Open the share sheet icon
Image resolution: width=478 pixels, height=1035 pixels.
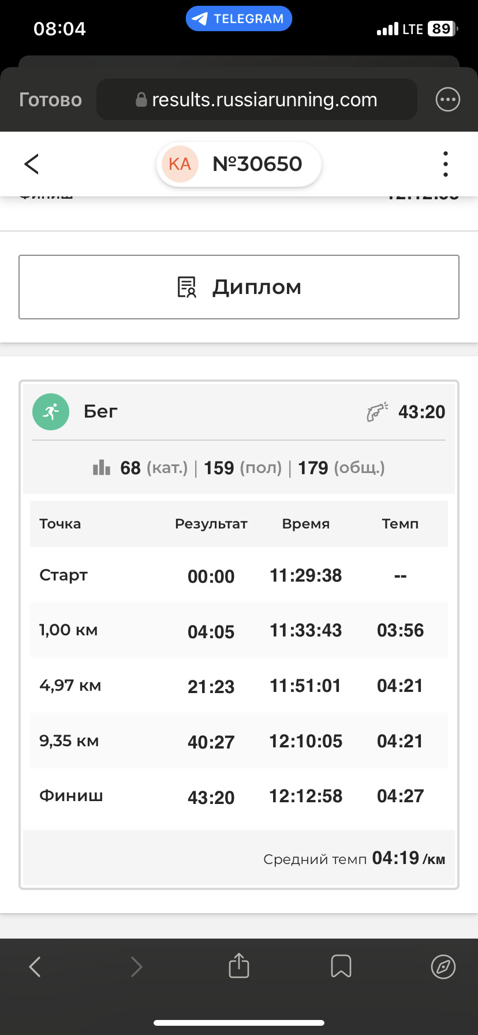point(239,965)
